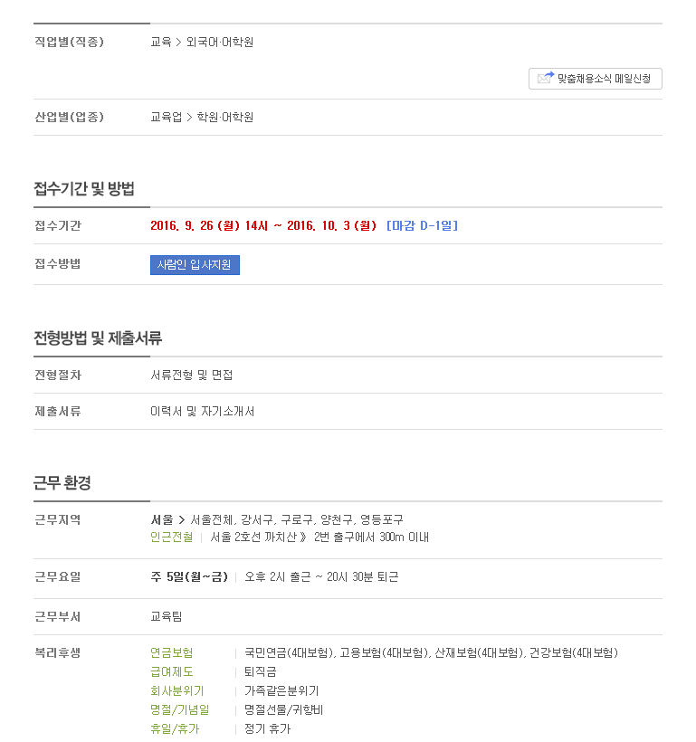Screen dimensions: 696x742
Task: Open the 휴일/휴가 benefits category
Action: (175, 728)
